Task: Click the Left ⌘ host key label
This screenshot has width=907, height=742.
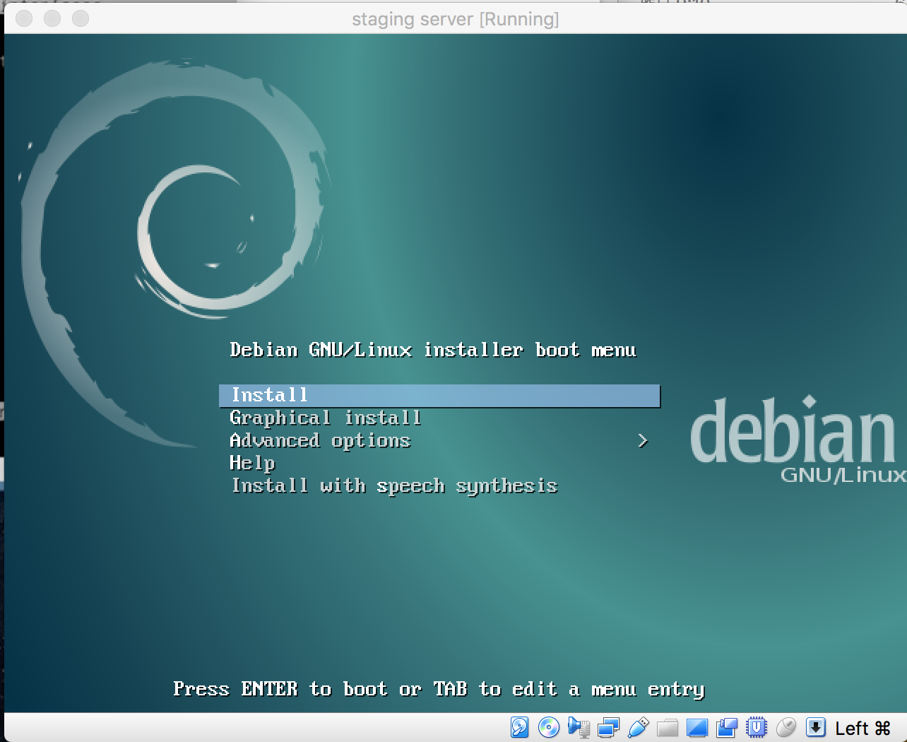Action: [x=862, y=728]
